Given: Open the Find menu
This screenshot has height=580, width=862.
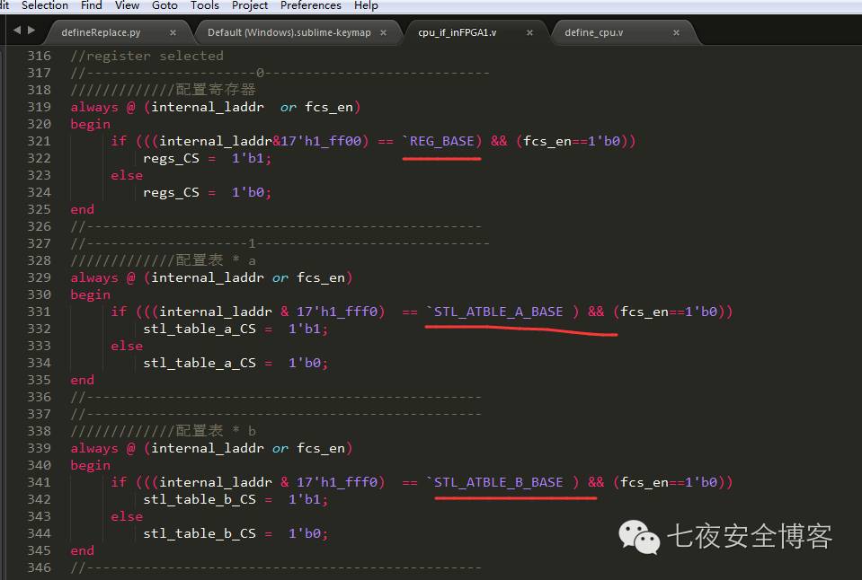Looking at the screenshot, I should coord(92,5).
